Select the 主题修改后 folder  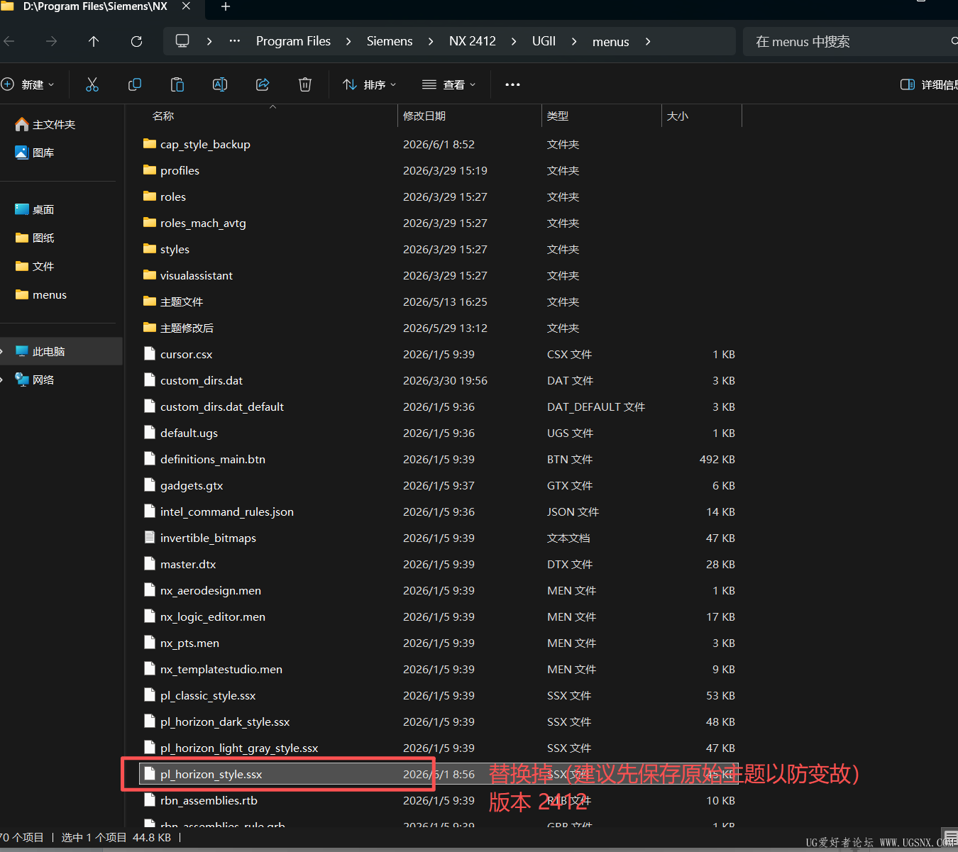pos(439,328)
